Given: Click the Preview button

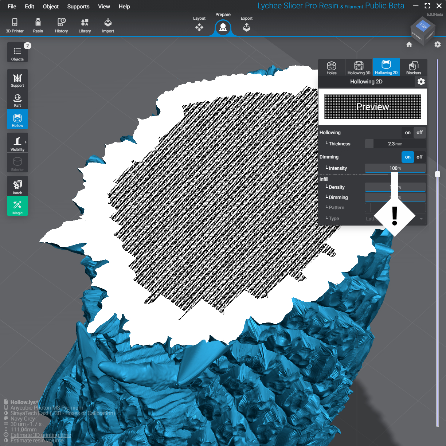Looking at the screenshot, I should click(372, 107).
